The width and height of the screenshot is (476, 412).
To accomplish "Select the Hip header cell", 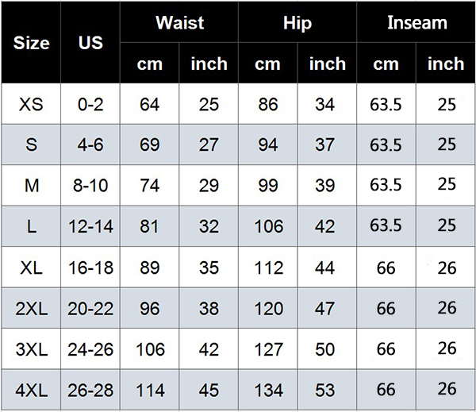I will click(297, 22).
